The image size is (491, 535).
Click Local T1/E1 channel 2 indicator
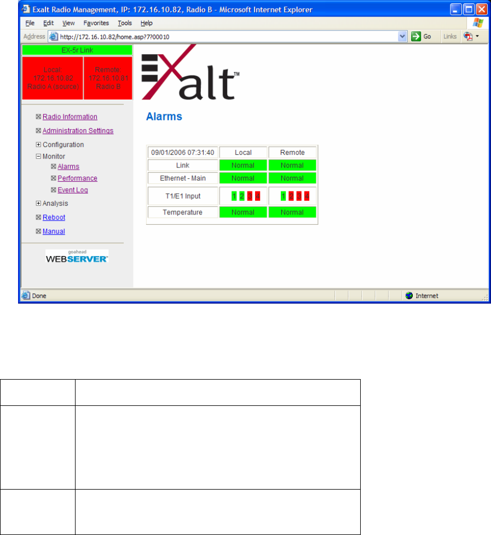242,196
